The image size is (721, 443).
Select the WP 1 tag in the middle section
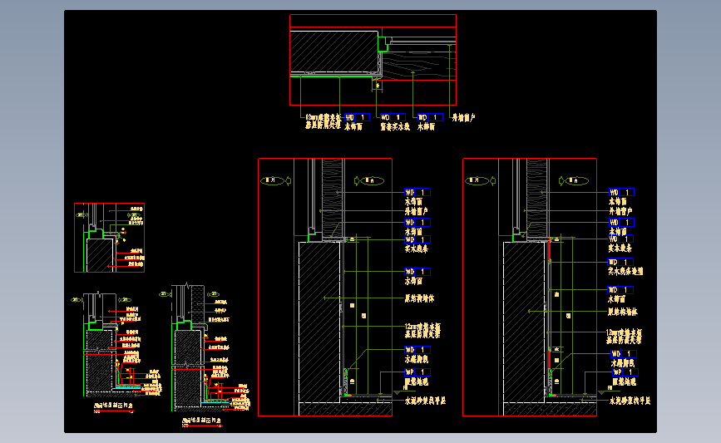click(x=417, y=372)
